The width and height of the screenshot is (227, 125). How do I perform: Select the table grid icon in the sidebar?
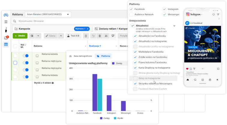coord(6,44)
